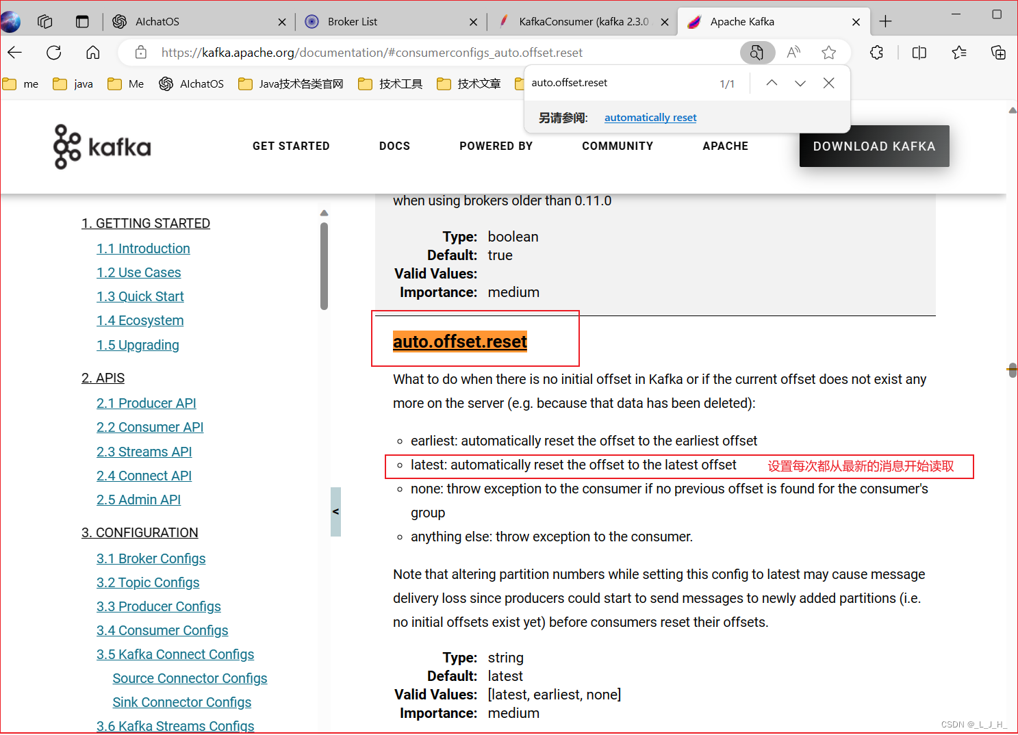Open the APACHE menu

click(726, 146)
